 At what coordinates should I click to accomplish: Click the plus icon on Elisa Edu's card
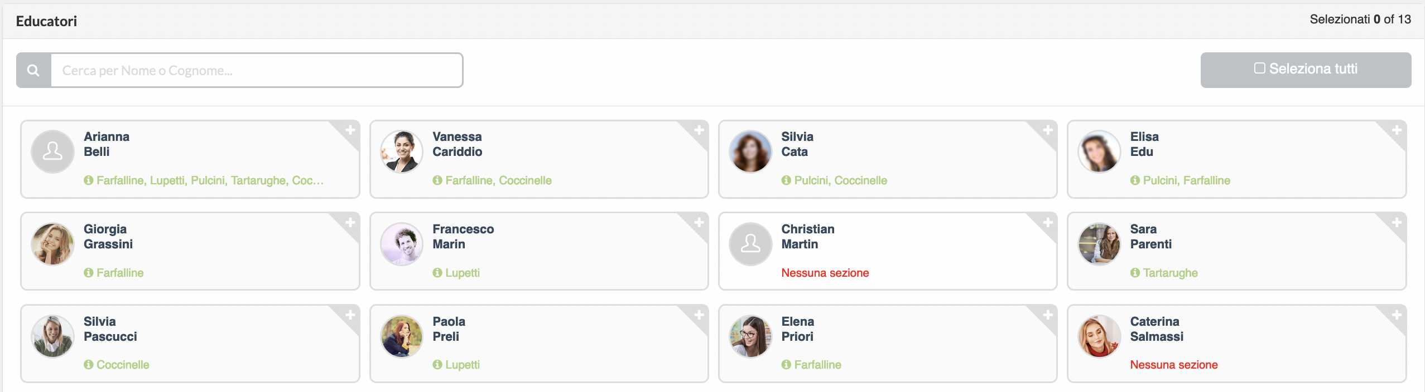(x=1397, y=130)
